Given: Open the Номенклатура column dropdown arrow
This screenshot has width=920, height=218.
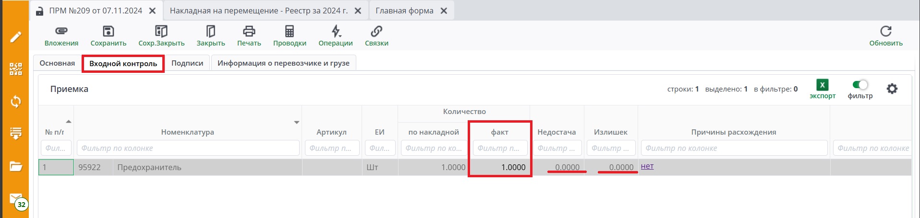Looking at the screenshot, I should click(x=297, y=123).
